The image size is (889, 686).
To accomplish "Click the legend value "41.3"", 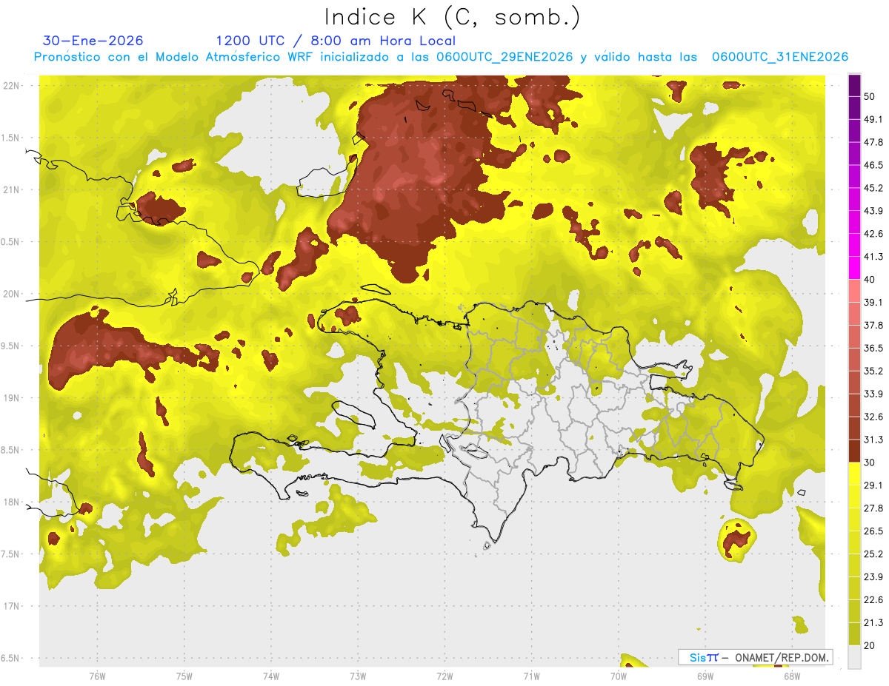I will tap(873, 257).
